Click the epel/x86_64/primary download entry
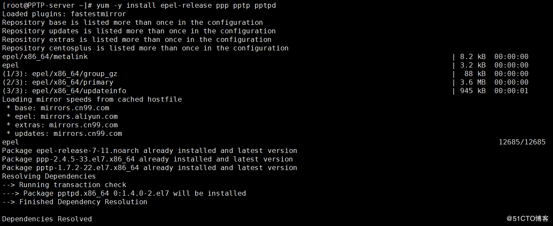This screenshot has height=226, width=553. pyautogui.click(x=58, y=82)
